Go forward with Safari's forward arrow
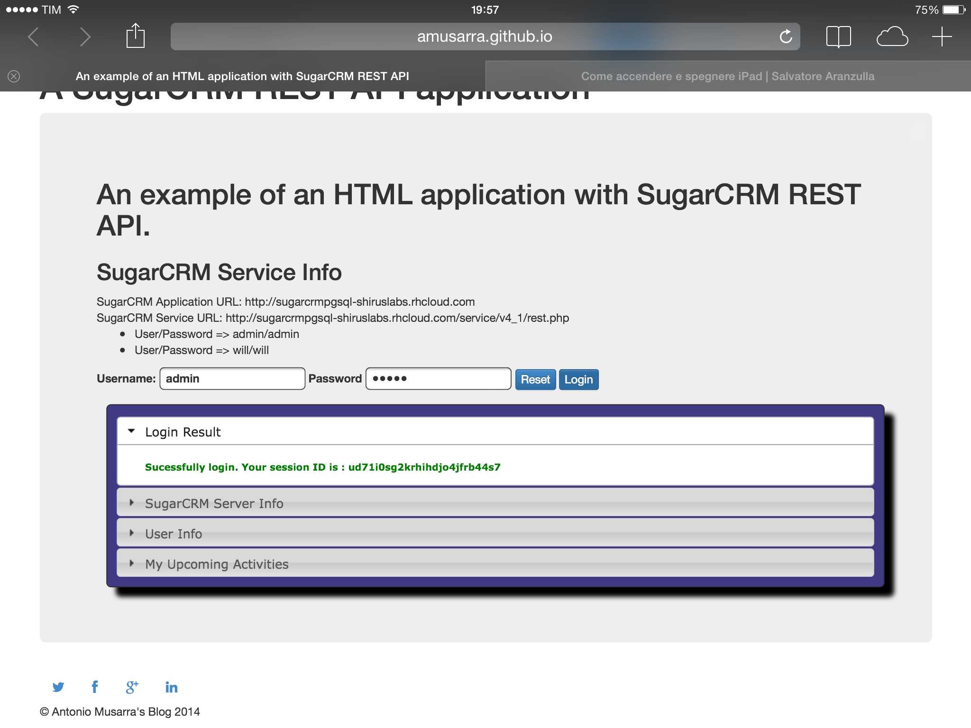 85,37
